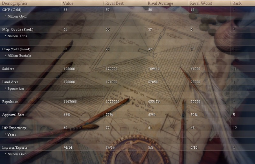
Task: Click the Life Expectancy rank value 12
Action: pyautogui.click(x=235, y=128)
